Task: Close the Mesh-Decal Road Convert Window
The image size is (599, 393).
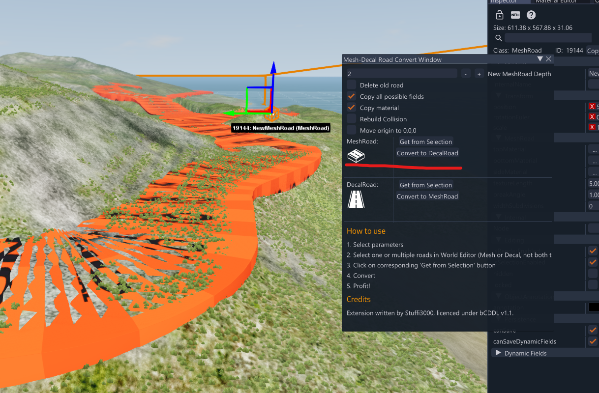Action: pos(549,59)
